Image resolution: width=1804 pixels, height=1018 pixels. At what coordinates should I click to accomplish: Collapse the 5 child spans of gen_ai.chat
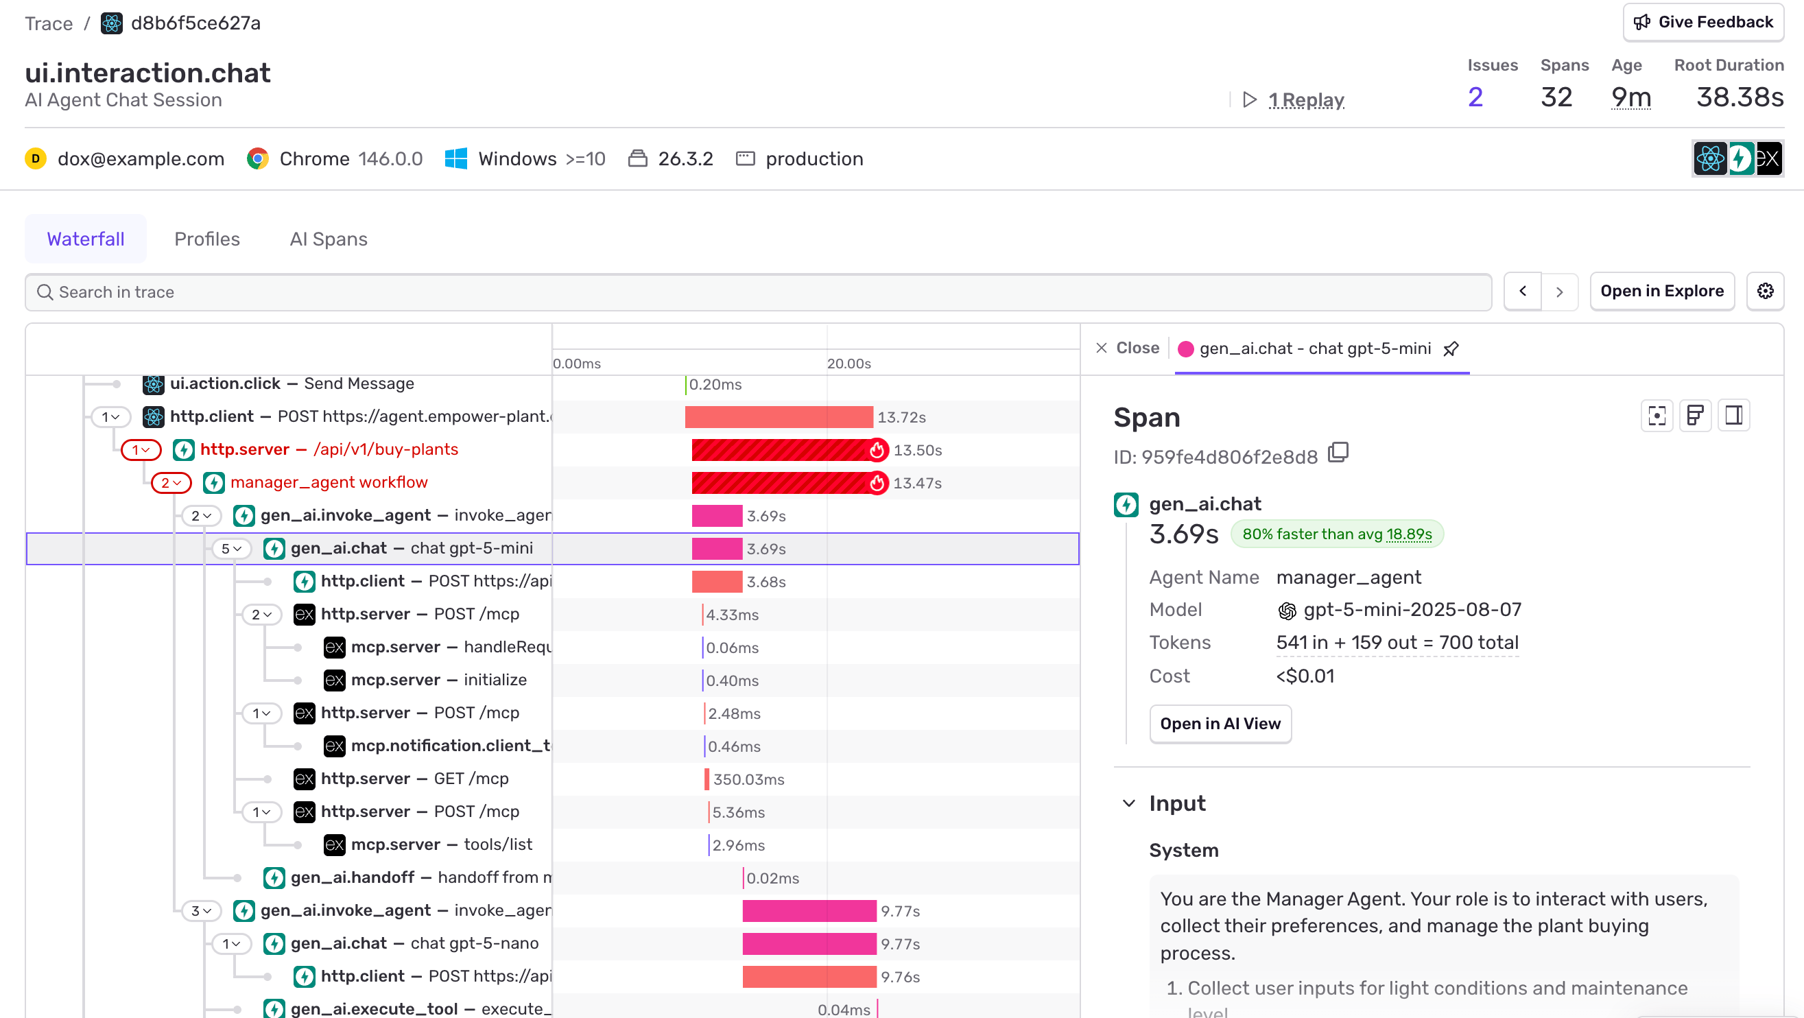coord(232,549)
